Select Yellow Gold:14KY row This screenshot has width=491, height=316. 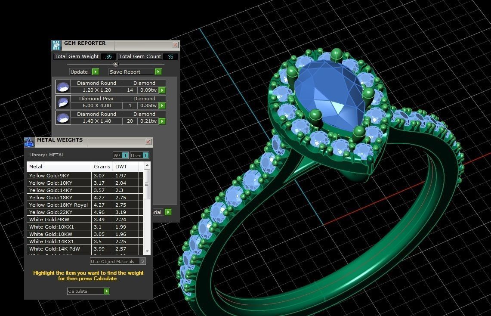(85, 190)
